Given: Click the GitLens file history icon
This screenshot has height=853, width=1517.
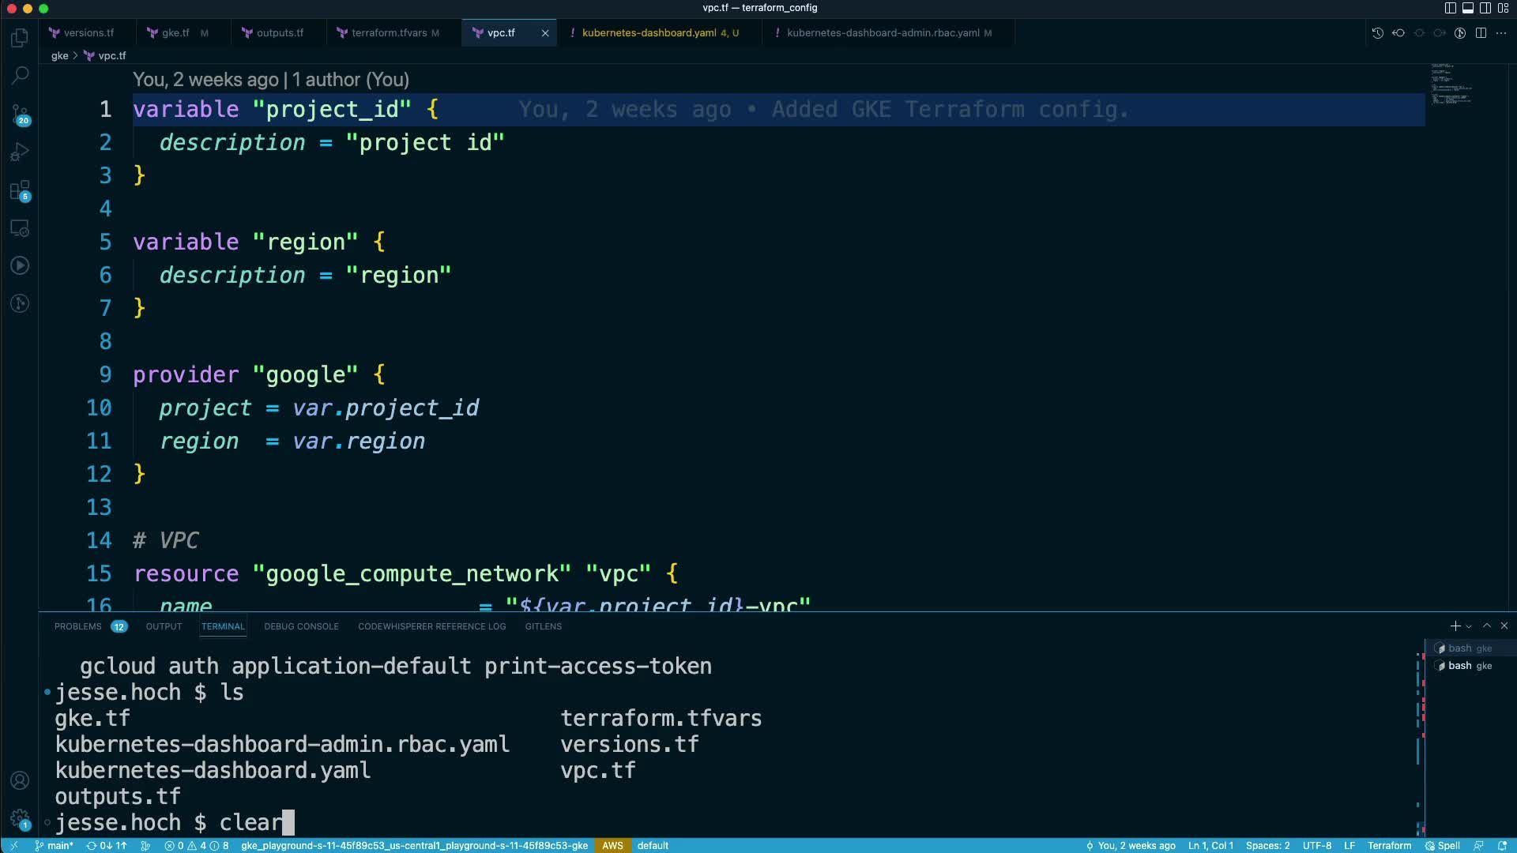Looking at the screenshot, I should [1377, 33].
